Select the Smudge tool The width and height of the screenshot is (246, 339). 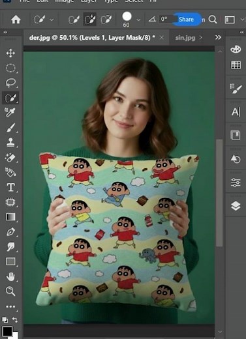tap(10, 246)
